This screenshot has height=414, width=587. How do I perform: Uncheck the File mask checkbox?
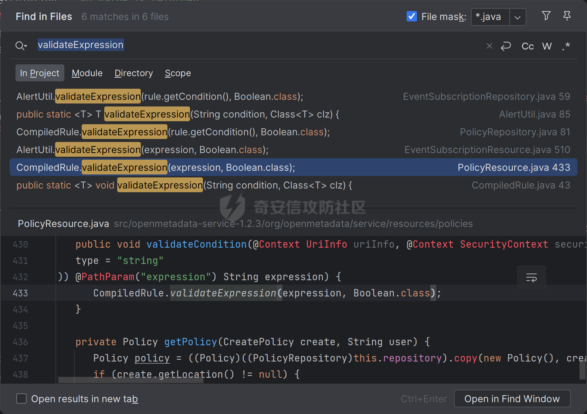coord(411,16)
